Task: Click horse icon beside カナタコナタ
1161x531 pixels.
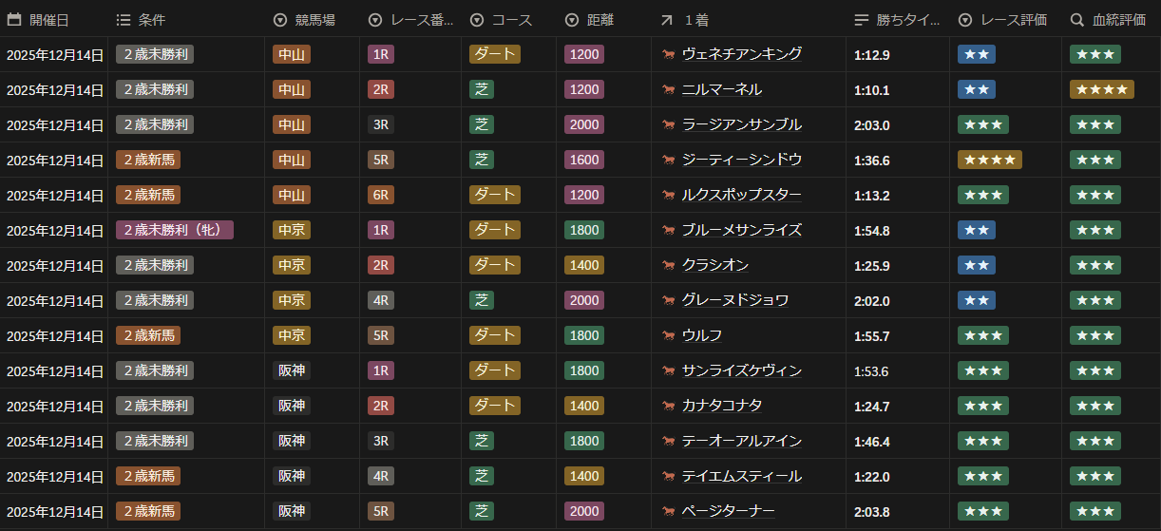Action: pyautogui.click(x=669, y=406)
